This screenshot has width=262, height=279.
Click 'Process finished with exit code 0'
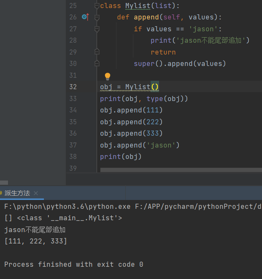pos(74,264)
